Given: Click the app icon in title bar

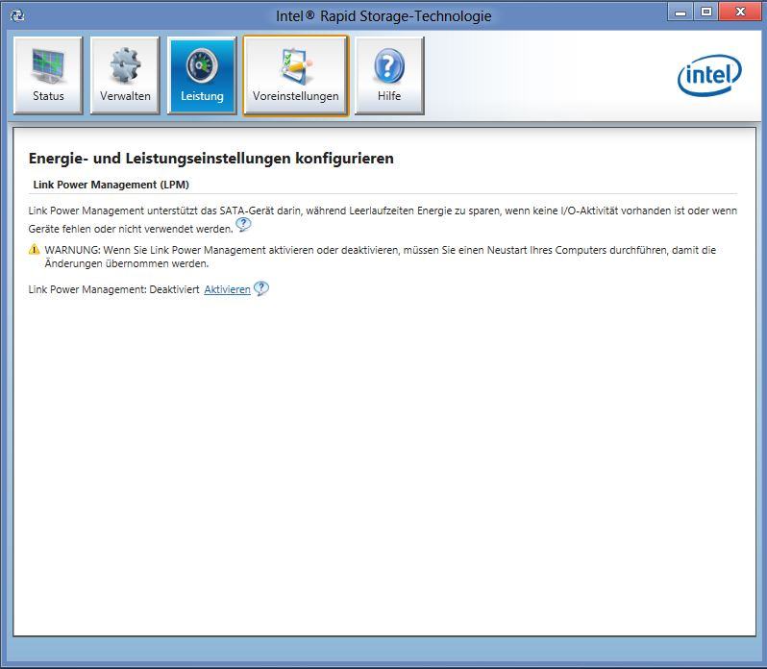Looking at the screenshot, I should tap(17, 15).
